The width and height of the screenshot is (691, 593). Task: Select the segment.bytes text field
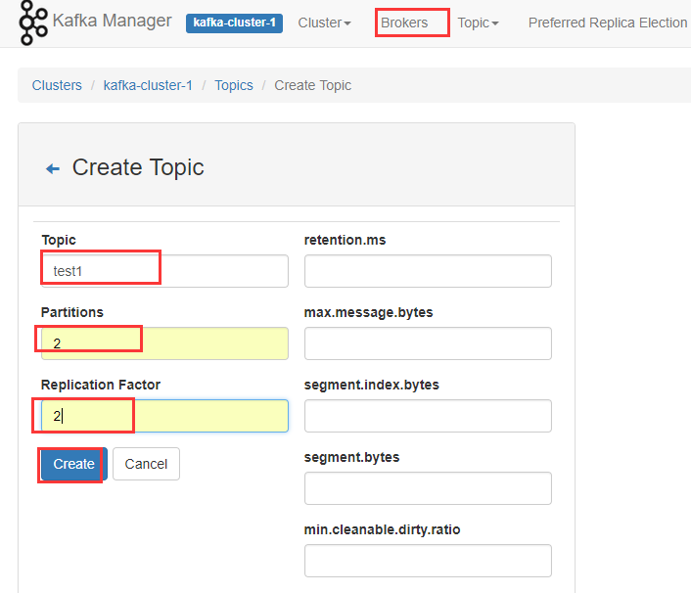tap(428, 488)
